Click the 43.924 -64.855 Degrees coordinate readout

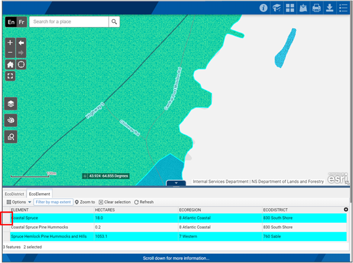[x=109, y=176]
